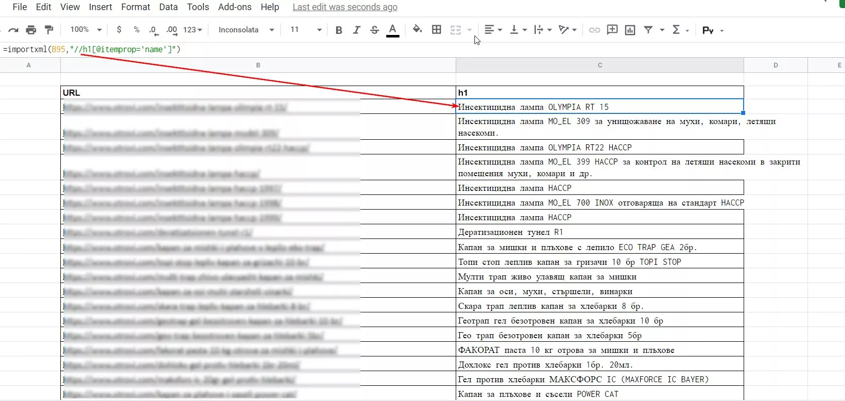
Task: Select cell 'Гел против хлебарки МАКСФОРС IC'
Action: 600,380
